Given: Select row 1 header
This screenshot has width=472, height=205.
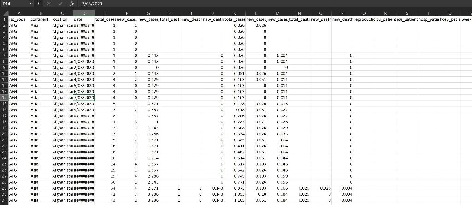Looking at the screenshot, I should (x=4, y=19).
